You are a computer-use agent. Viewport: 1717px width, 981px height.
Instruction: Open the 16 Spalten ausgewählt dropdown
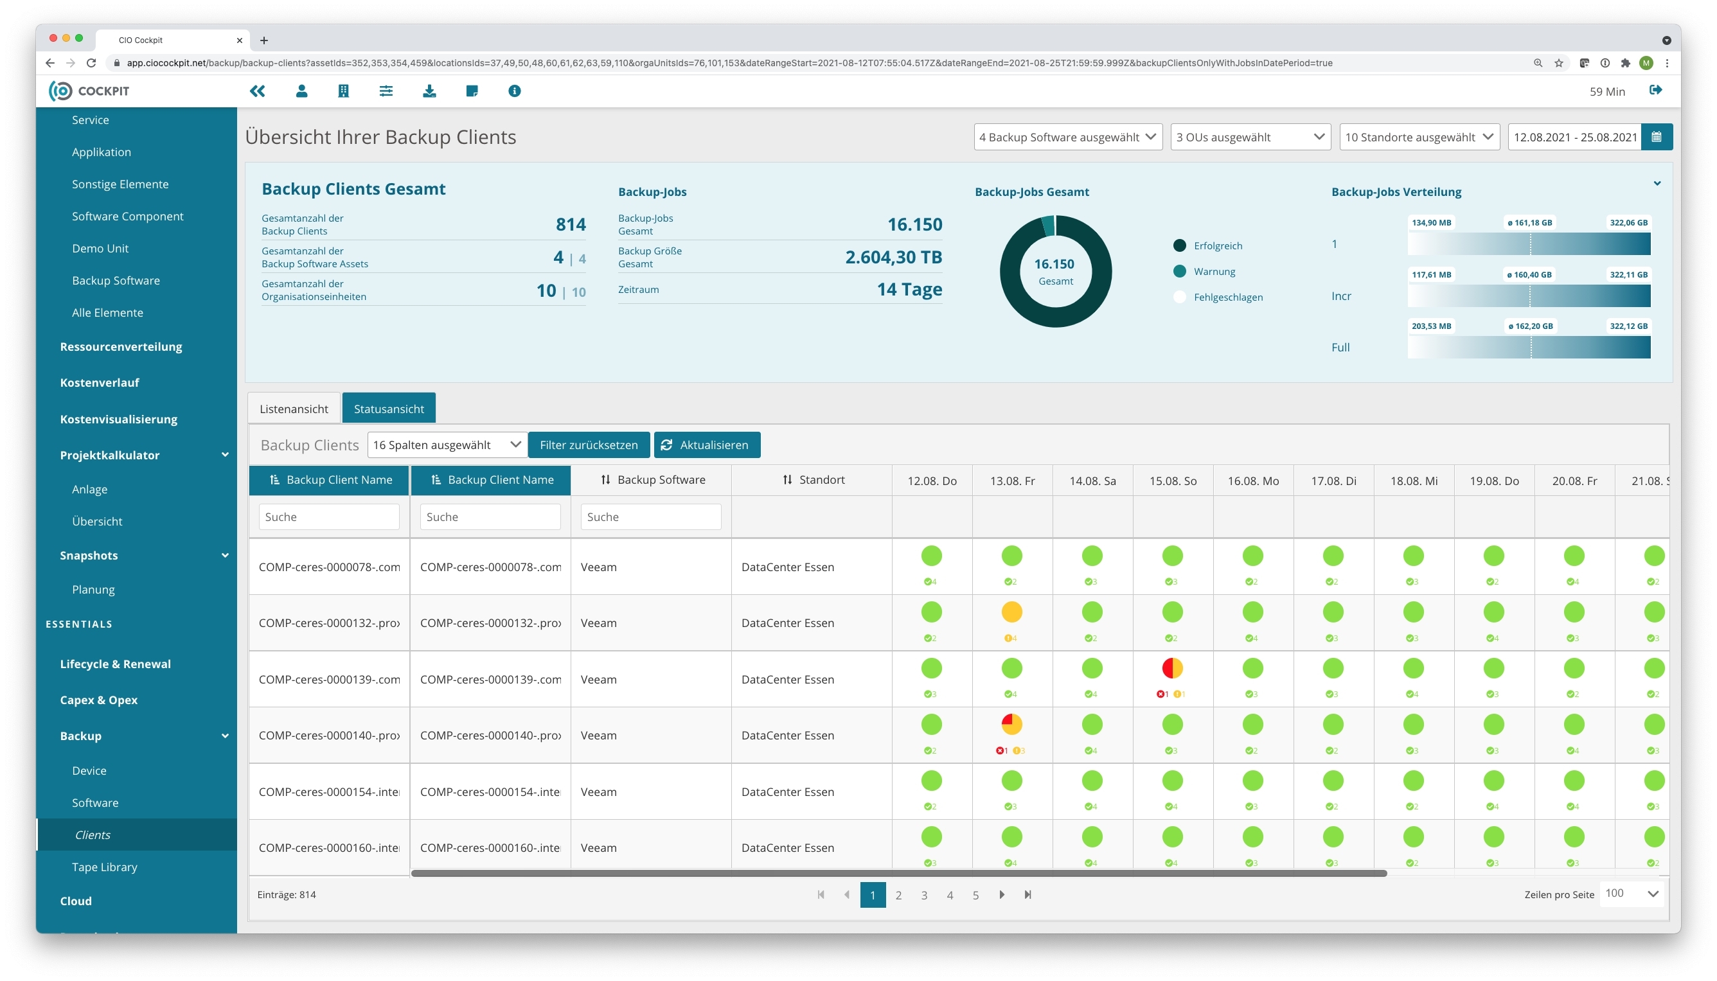pos(447,445)
